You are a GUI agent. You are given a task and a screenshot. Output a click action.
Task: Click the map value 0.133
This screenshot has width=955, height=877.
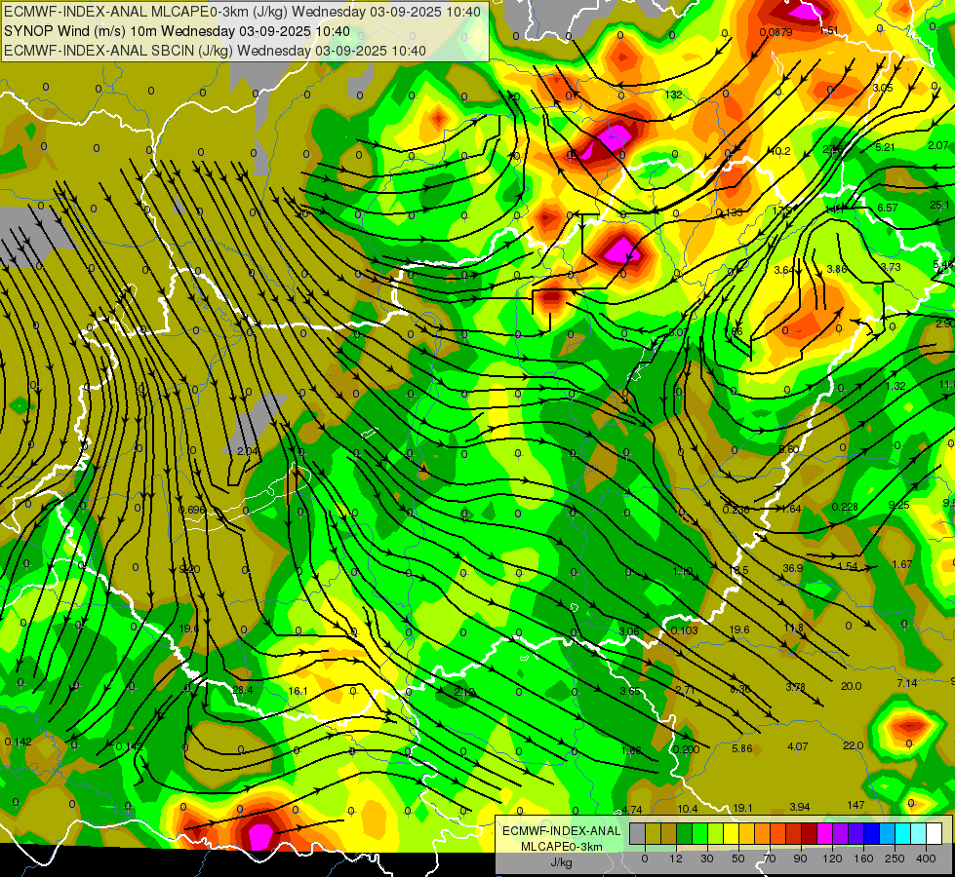click(730, 213)
